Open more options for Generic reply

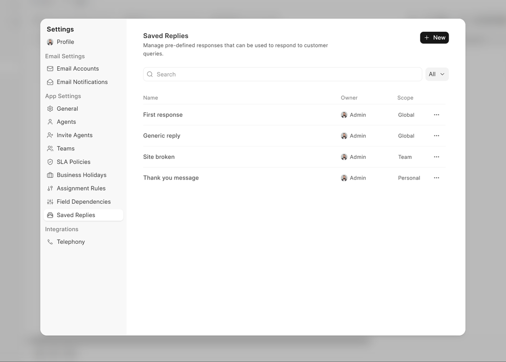436,136
